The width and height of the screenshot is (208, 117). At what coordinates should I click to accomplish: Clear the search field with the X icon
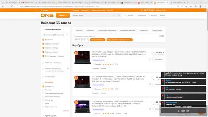pos(114,15)
